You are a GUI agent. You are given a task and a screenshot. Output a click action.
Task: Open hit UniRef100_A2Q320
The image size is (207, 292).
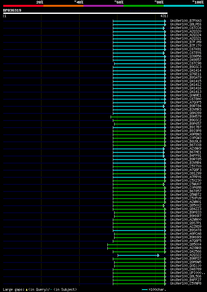coord(186,32)
